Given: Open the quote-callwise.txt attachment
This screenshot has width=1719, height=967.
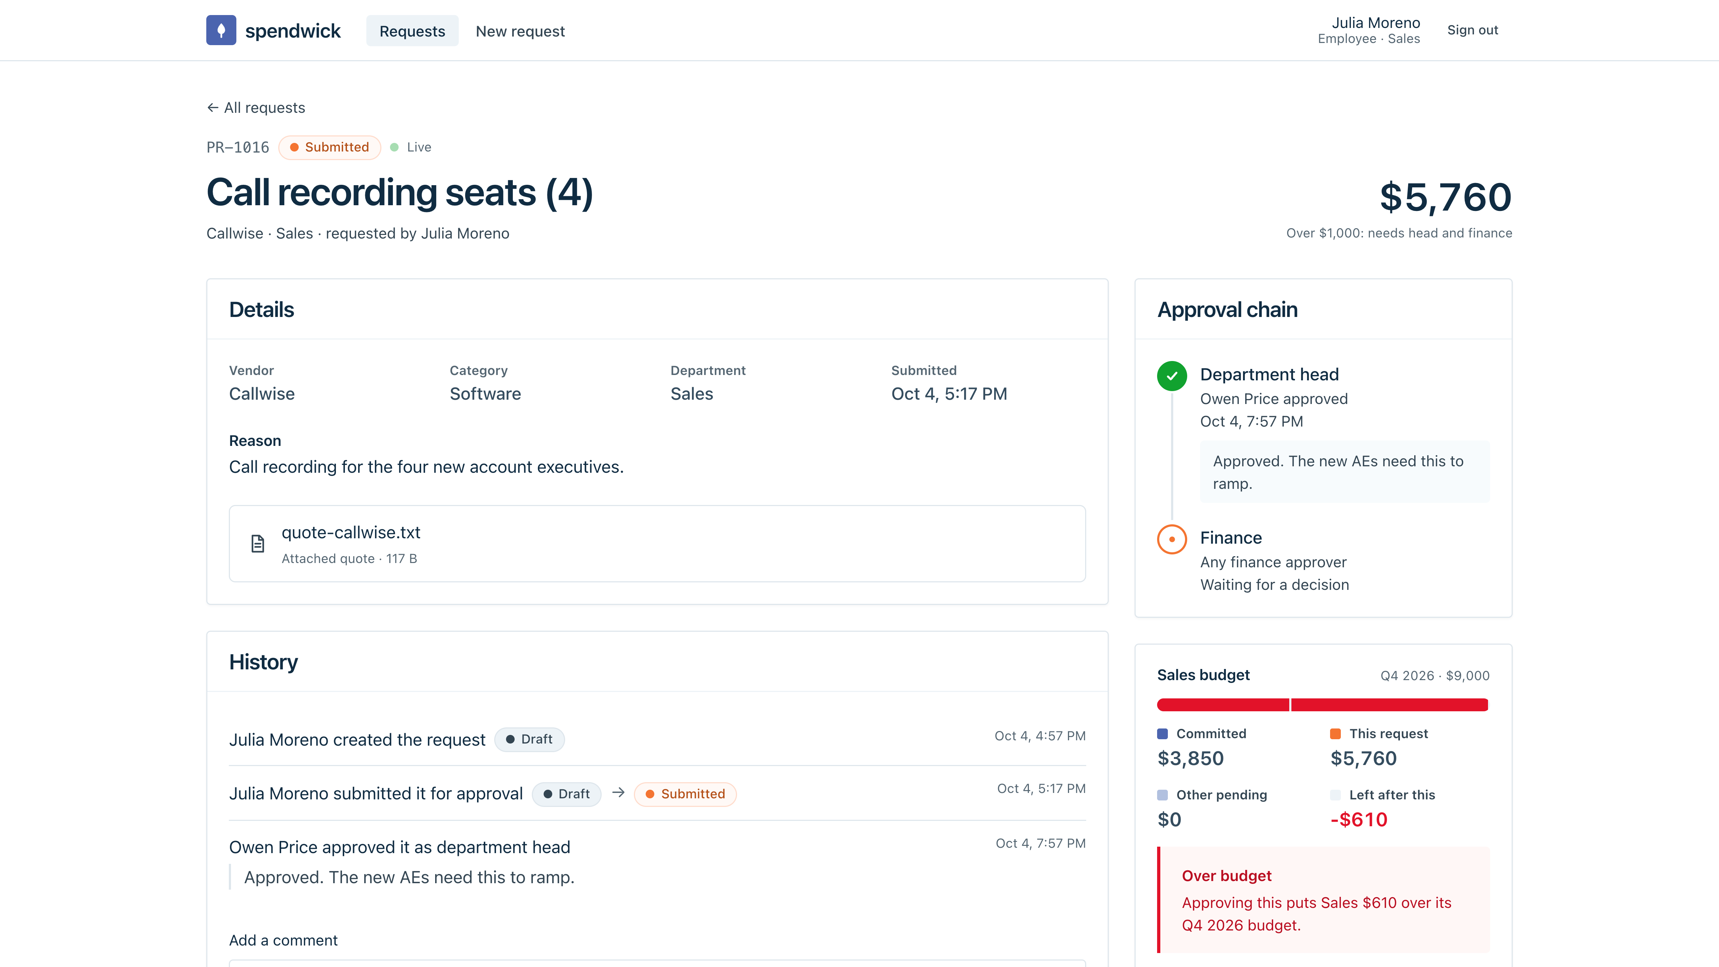Looking at the screenshot, I should 657,543.
